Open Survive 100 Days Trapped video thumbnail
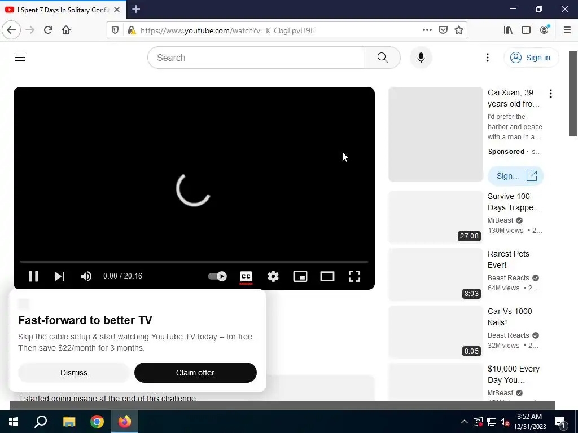Viewport: 578px width, 433px height. pyautogui.click(x=435, y=217)
